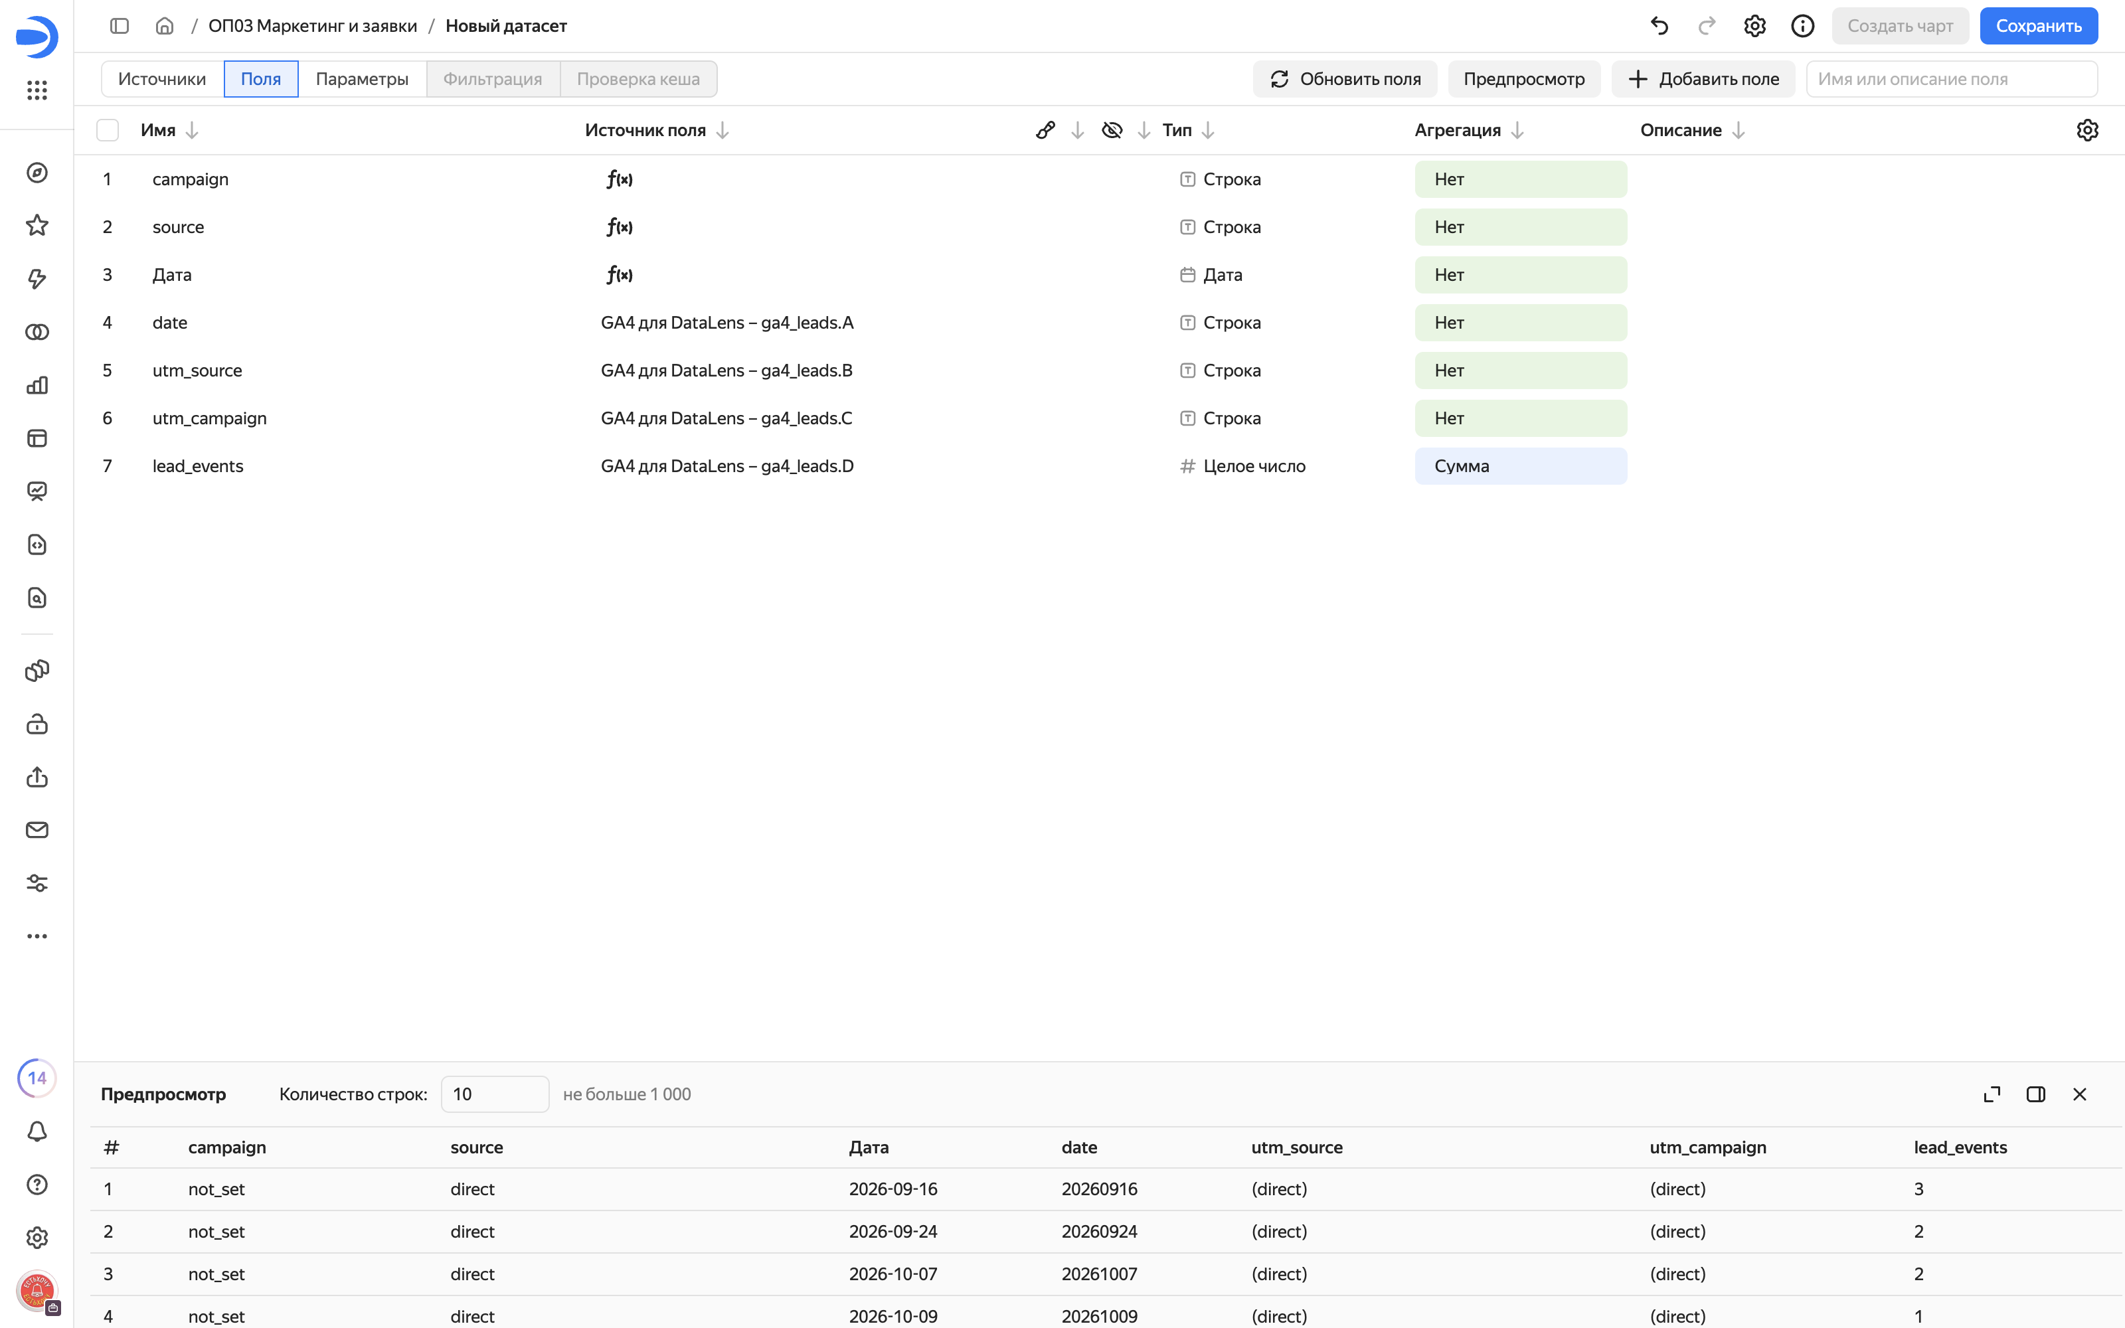This screenshot has width=2125, height=1328.
Task: Open dataset settings gear in the header
Action: coord(1754,25)
